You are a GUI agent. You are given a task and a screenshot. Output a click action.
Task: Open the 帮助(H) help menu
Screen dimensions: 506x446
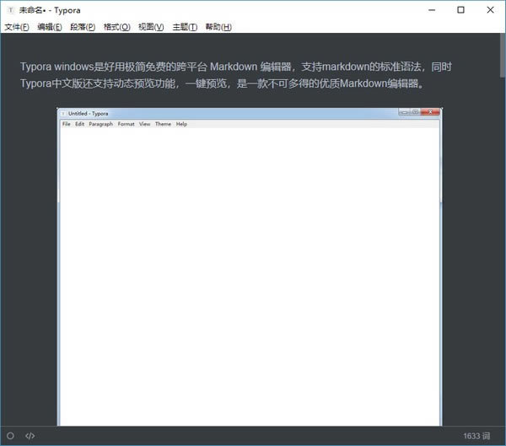tap(218, 27)
